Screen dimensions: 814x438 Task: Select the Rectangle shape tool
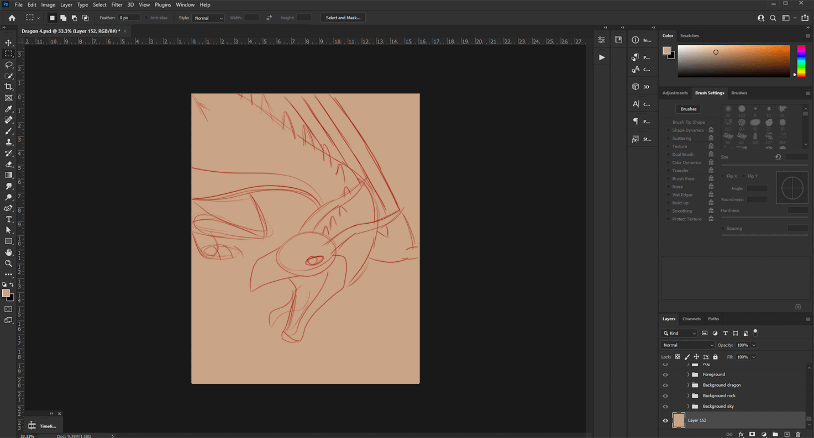pyautogui.click(x=8, y=241)
